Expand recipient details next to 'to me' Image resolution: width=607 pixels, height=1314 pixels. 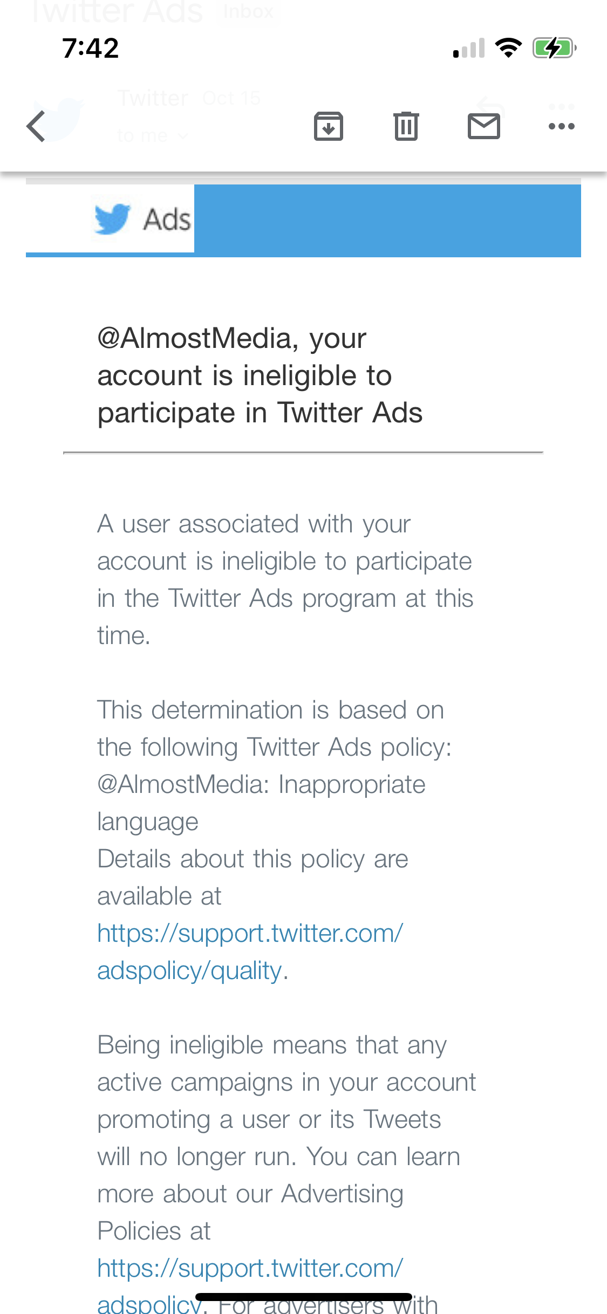pos(183,136)
